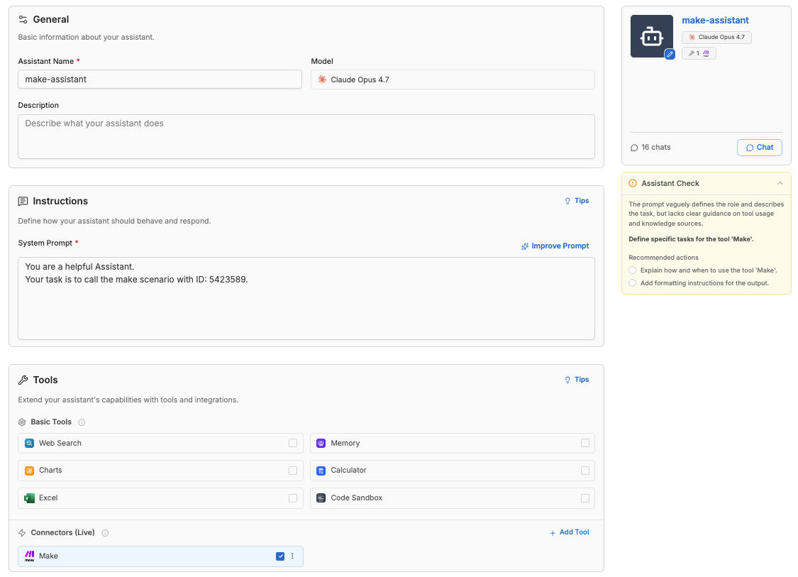Uncheck the Make connector checkbox
This screenshot has height=577, width=798.
pos(280,556)
